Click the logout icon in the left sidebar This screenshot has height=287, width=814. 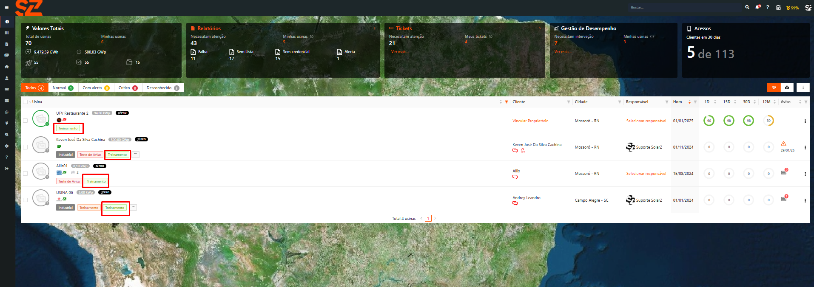[6, 169]
